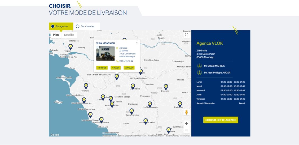Image resolution: width=299 pixels, height=145 pixels.
Task: Click the '+ D INFOS' button
Action: [102, 68]
